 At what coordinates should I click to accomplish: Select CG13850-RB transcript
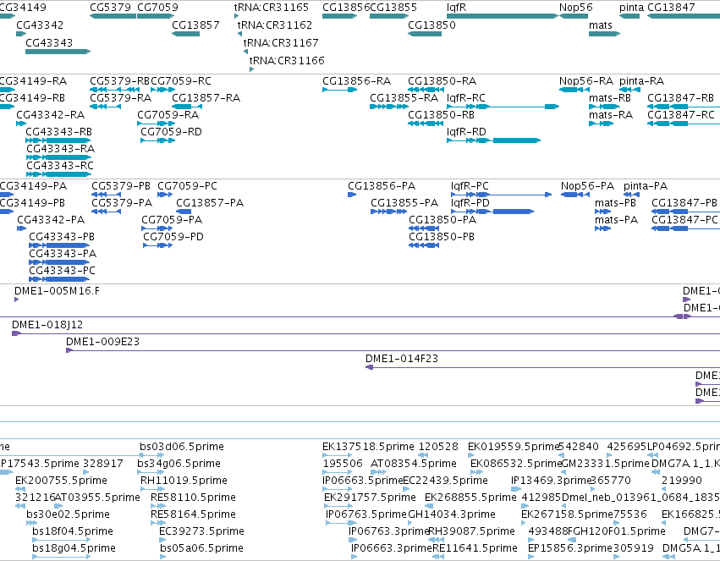426,124
